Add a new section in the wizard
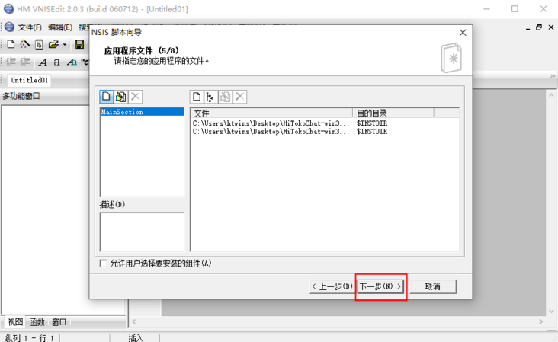The image size is (558, 342). (x=106, y=96)
